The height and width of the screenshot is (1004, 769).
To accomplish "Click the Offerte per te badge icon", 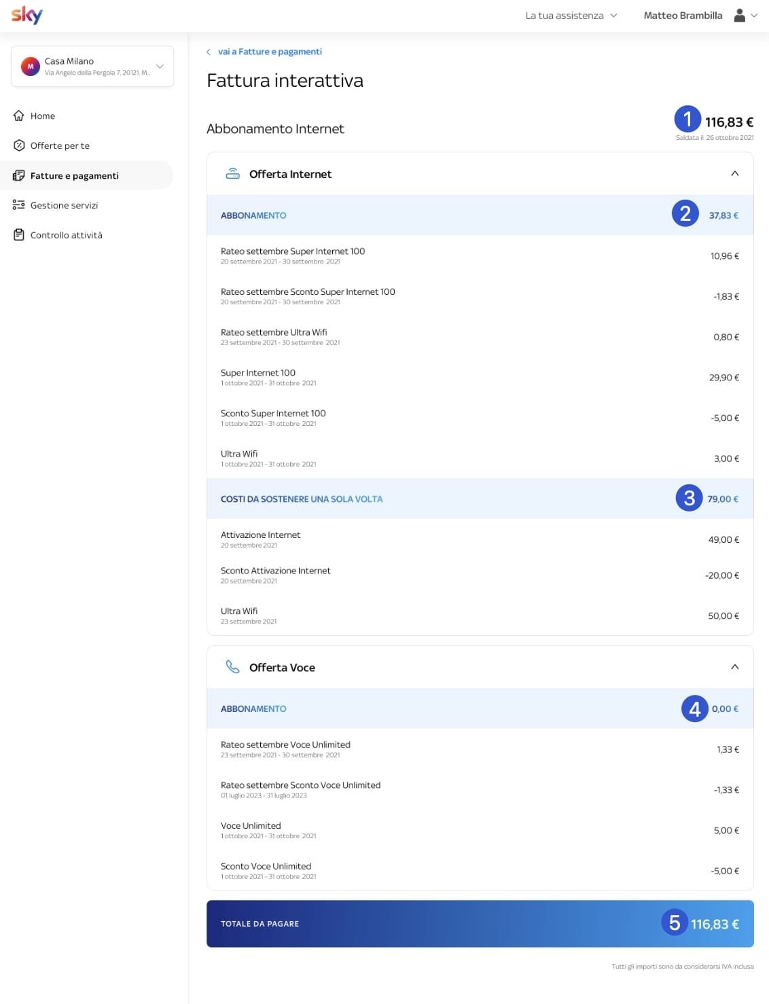I will coord(19,145).
